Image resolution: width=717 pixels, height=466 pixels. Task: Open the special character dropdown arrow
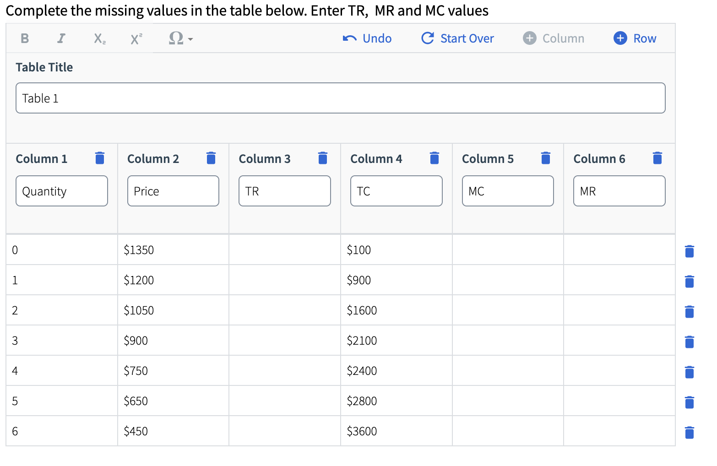pos(190,39)
